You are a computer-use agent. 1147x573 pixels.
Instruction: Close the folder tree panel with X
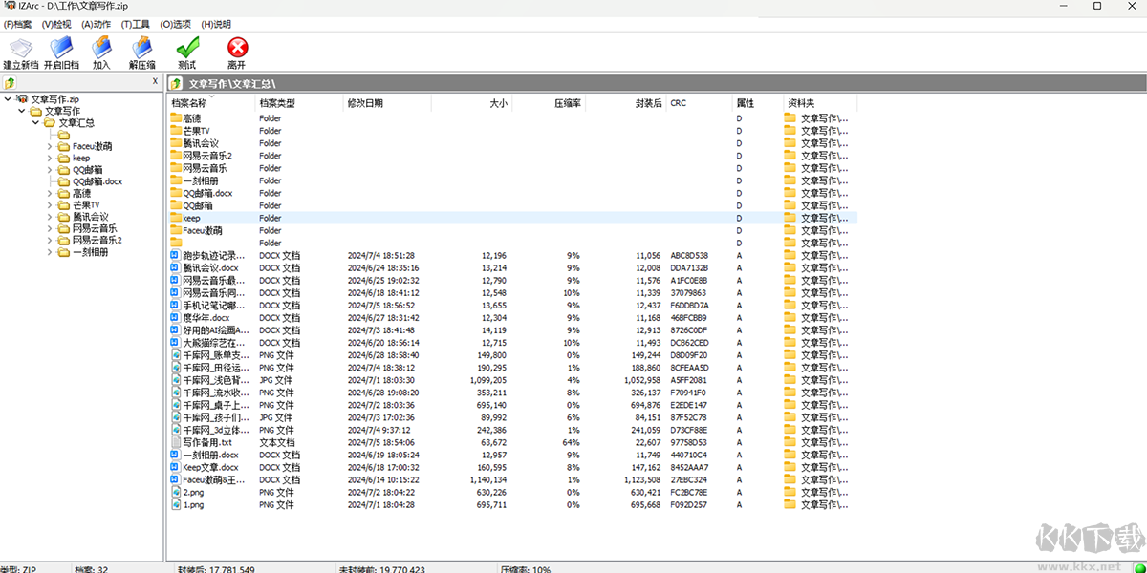tap(155, 82)
